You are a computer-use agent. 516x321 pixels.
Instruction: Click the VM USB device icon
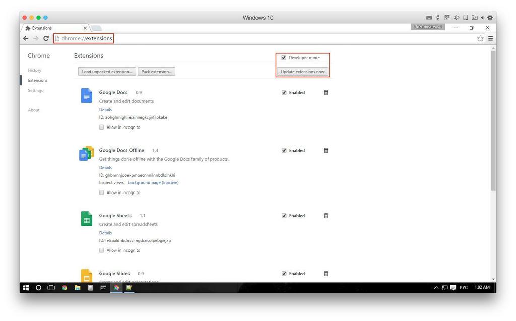pos(438,18)
